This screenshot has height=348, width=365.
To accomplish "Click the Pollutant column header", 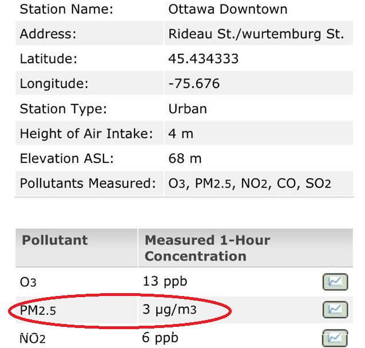I will click(55, 240).
